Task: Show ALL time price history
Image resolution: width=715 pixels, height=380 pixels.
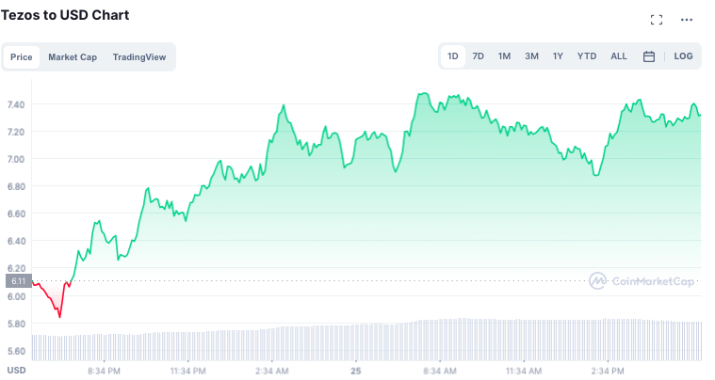Action: point(619,56)
